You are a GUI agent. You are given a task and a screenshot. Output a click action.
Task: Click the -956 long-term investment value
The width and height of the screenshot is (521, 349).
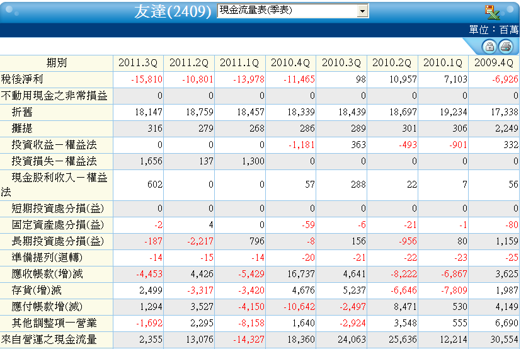point(408,241)
